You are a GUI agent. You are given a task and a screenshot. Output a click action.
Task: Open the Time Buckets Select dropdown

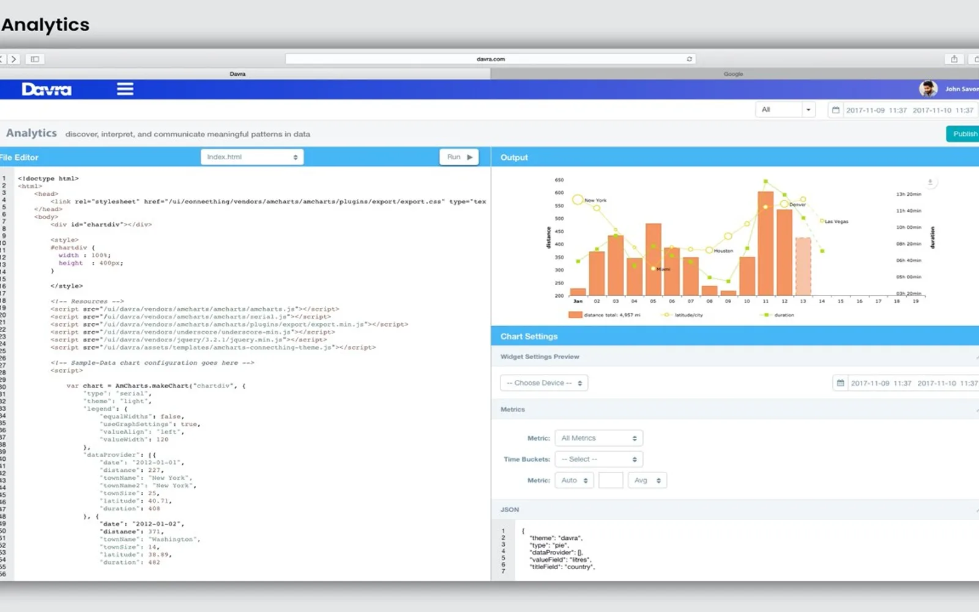tap(599, 459)
